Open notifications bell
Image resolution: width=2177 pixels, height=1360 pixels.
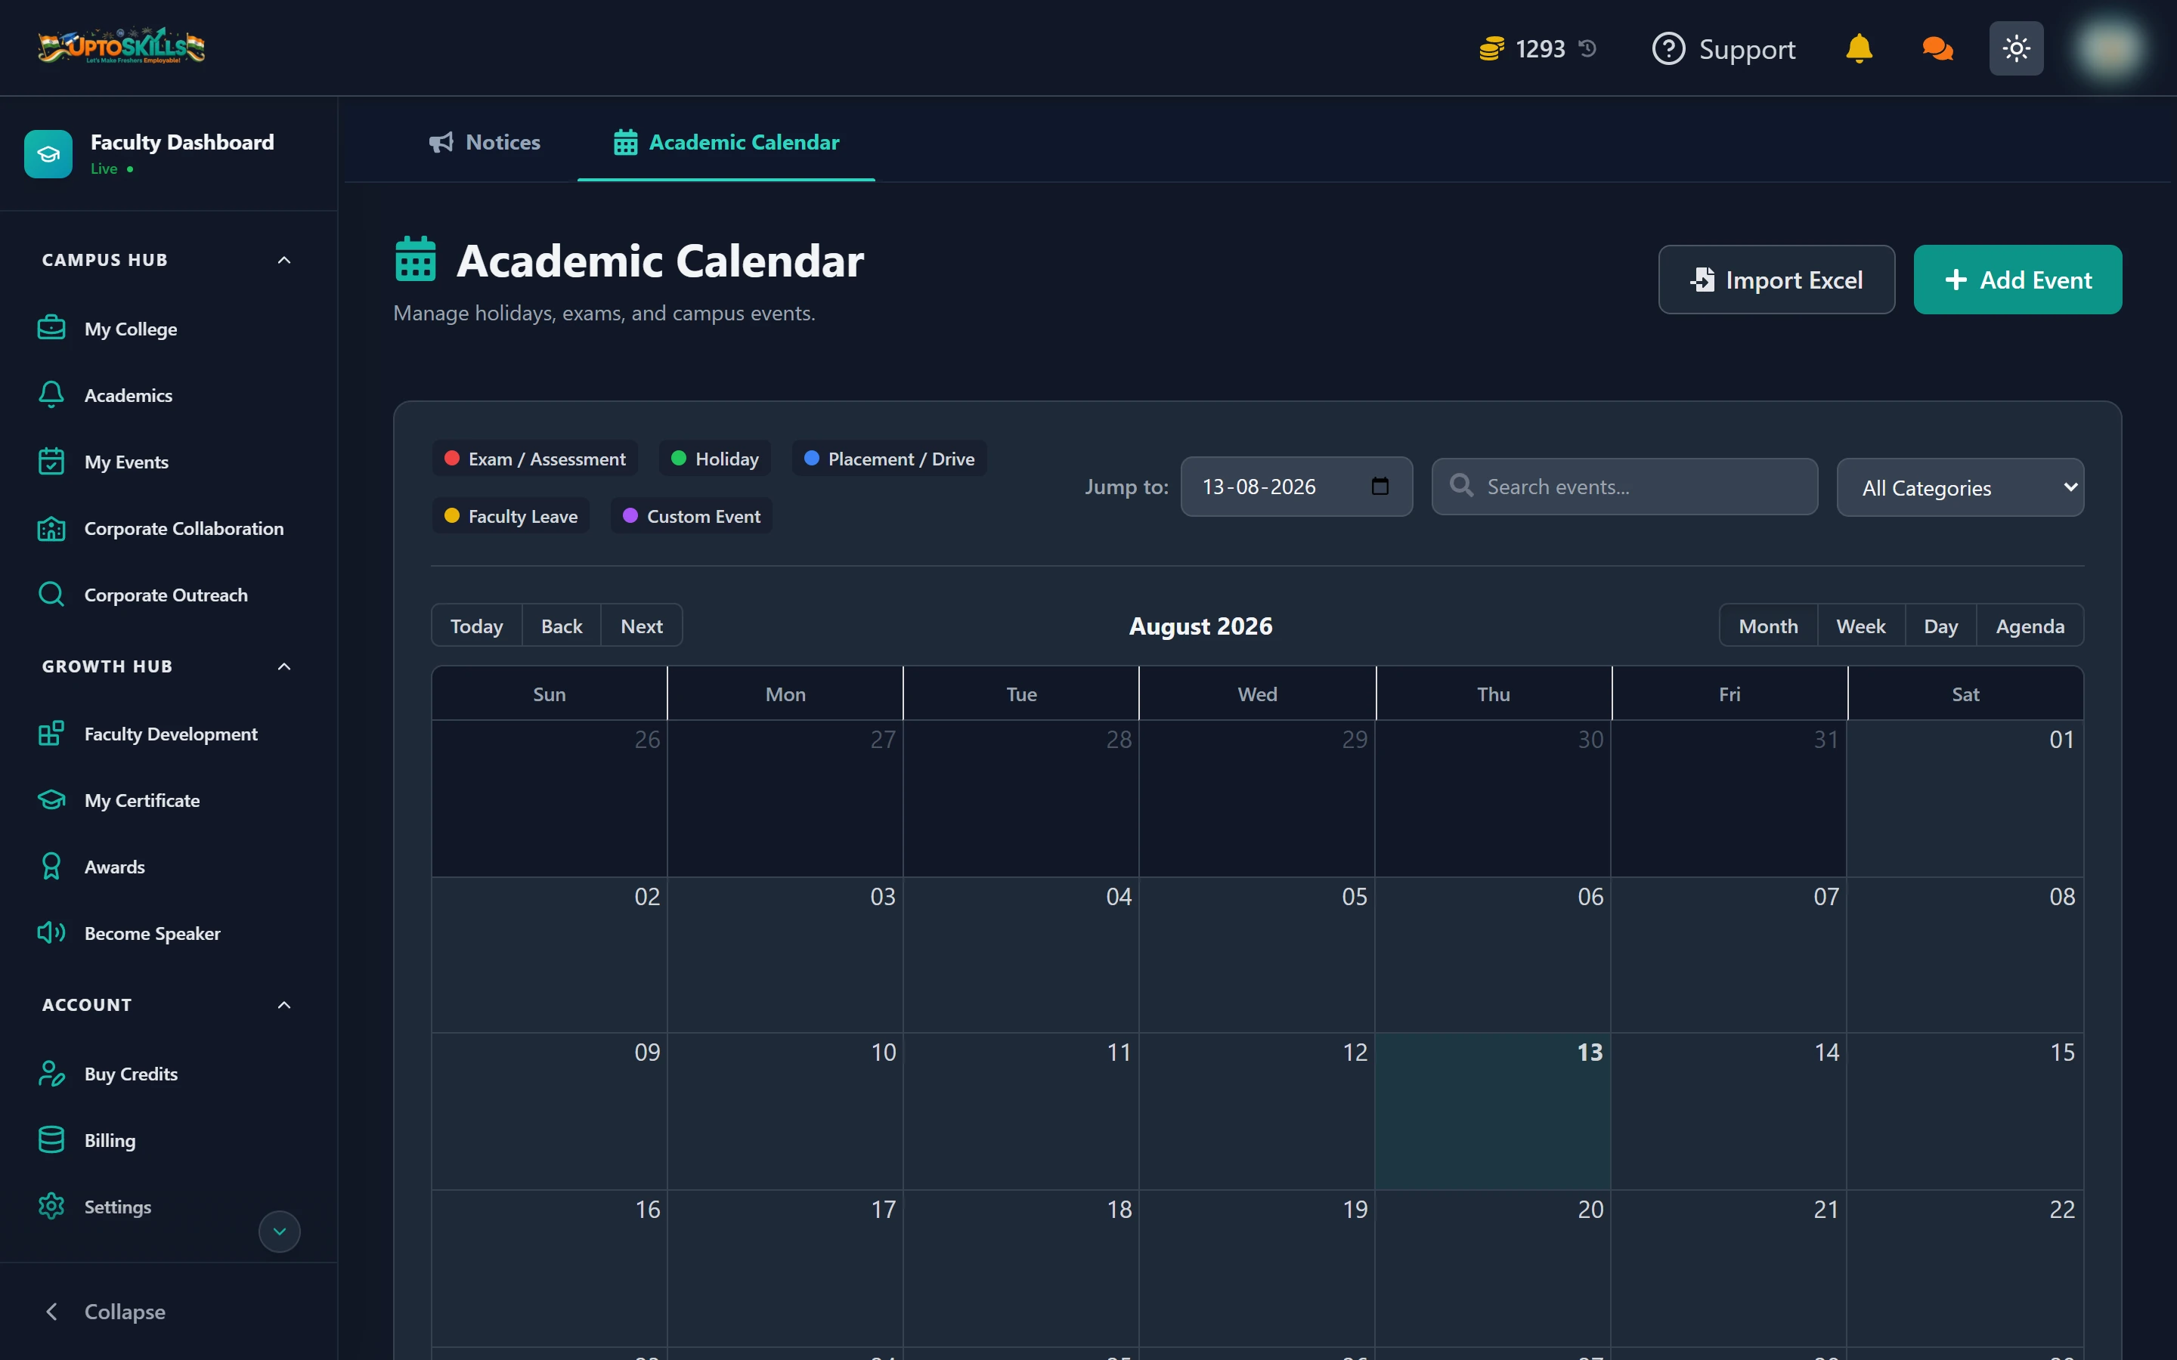click(x=1859, y=48)
